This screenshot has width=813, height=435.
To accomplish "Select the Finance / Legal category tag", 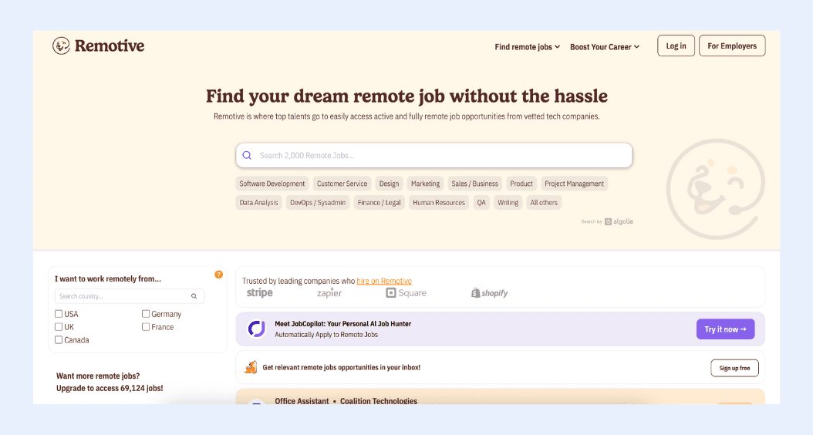I will point(379,203).
